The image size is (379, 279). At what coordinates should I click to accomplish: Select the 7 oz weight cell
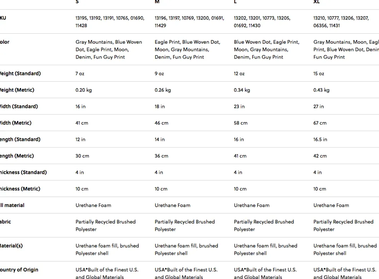(80, 73)
